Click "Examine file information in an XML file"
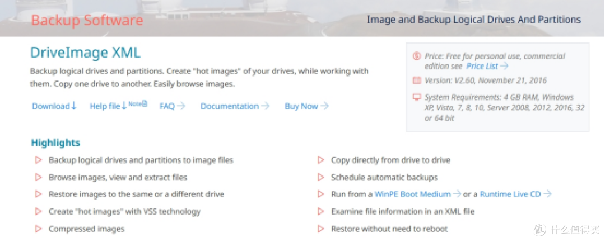This screenshot has height=242, width=605. tap(403, 212)
